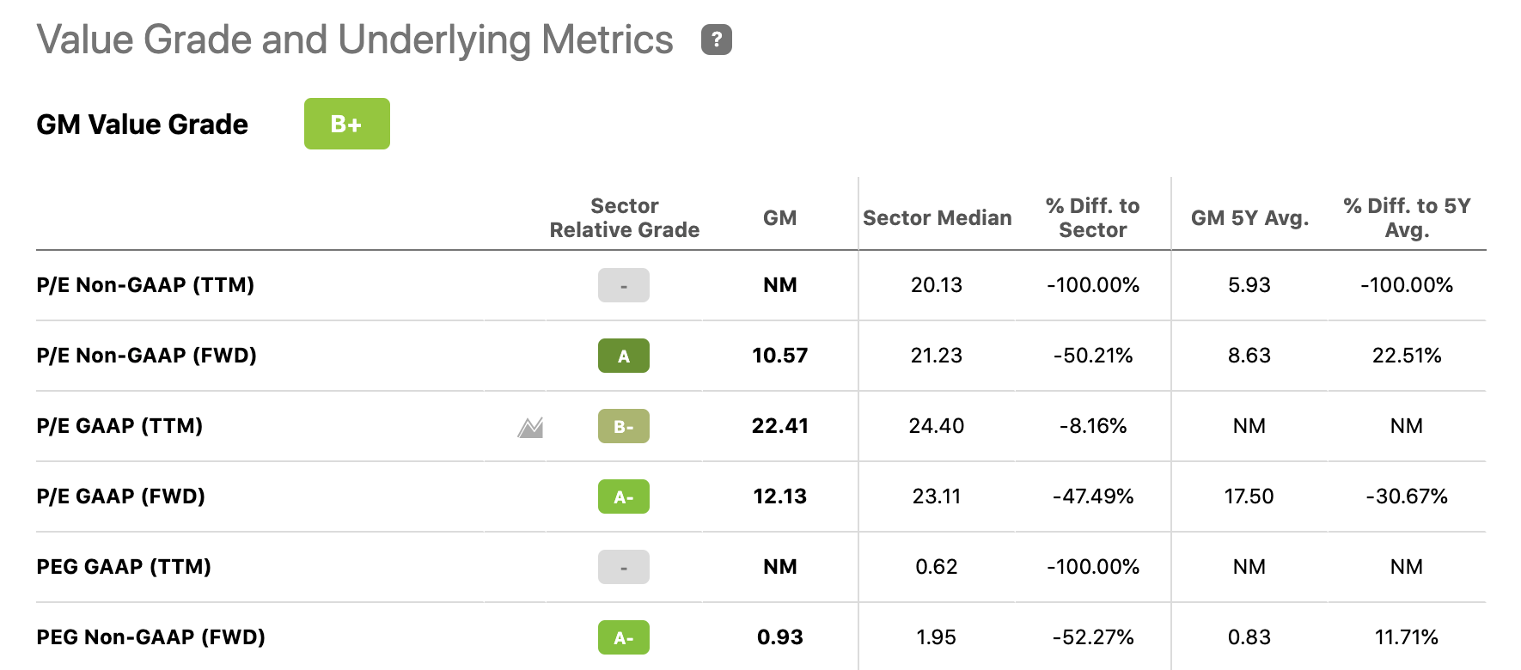
Task: Click the A grade badge for P/E Non-GAAP (FWD)
Action: click(624, 356)
